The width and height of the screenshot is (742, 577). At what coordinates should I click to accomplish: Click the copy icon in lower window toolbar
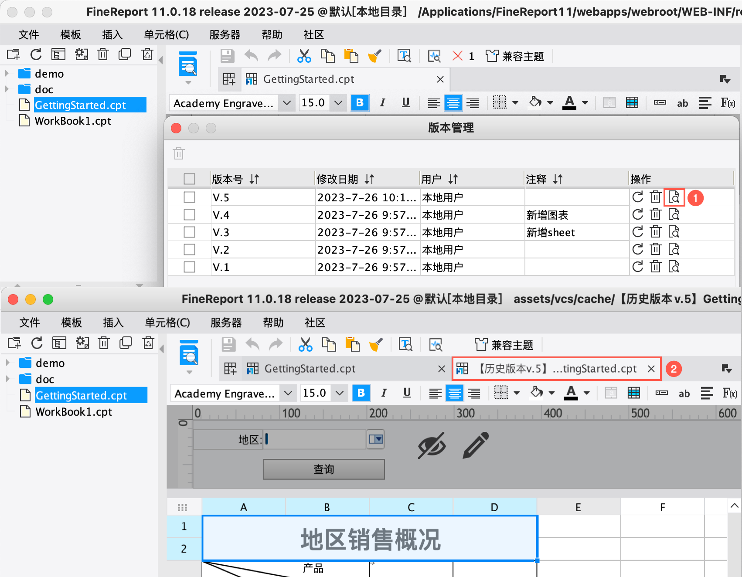[329, 345]
